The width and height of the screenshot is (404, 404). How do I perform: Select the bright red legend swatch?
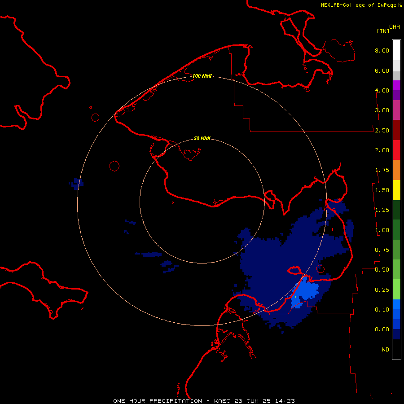396,150
